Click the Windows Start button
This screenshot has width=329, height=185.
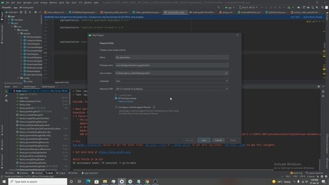click(x=4, y=181)
